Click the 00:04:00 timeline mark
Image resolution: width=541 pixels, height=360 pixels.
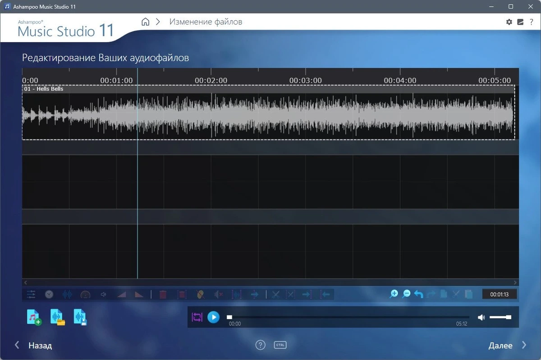point(400,81)
